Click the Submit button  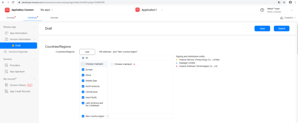[x=282, y=29]
